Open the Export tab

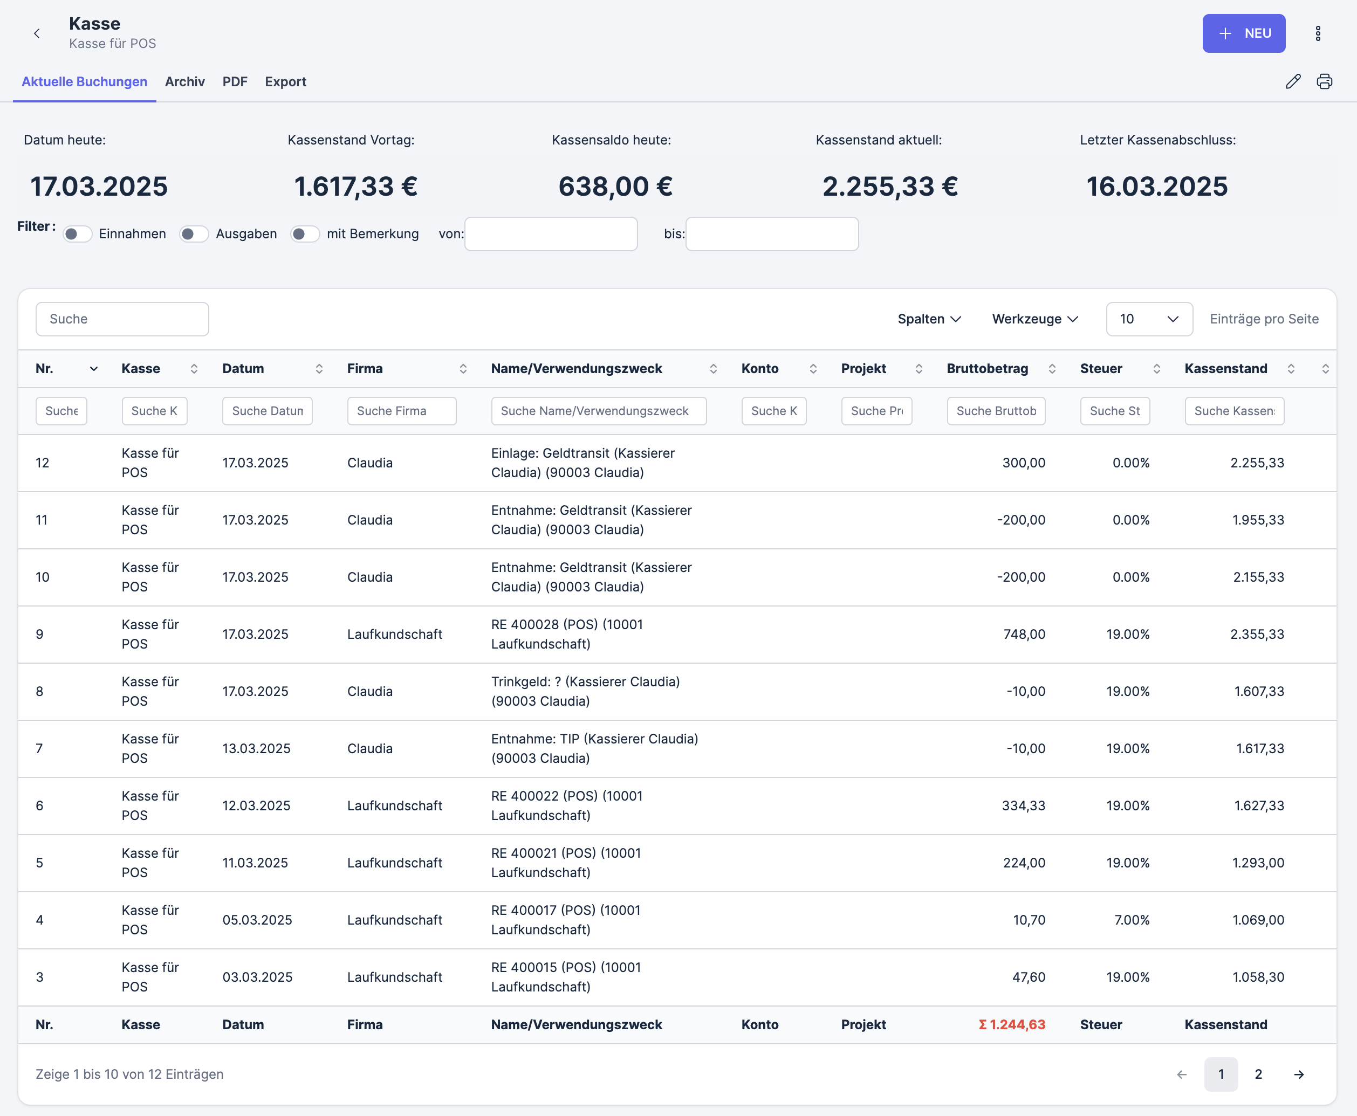pyautogui.click(x=285, y=81)
